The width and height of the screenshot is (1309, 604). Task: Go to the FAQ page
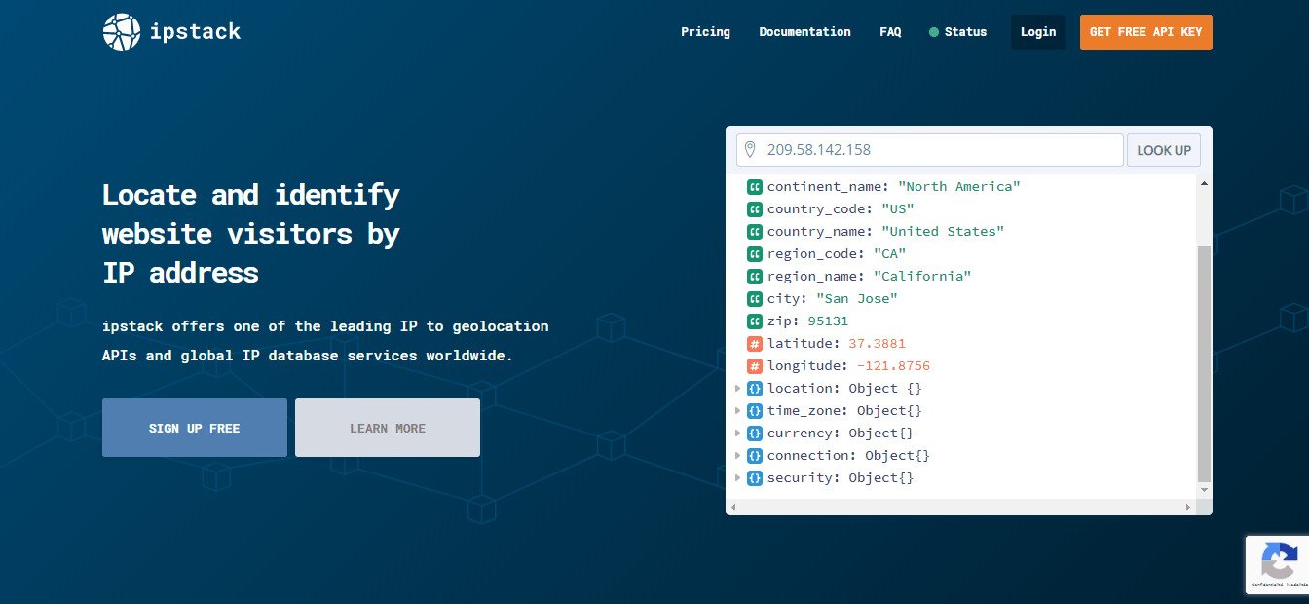pos(890,32)
